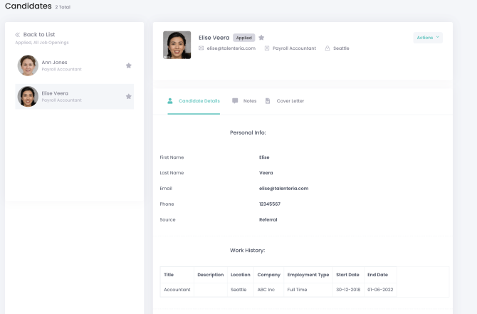Click the Description column header
This screenshot has width=477, height=314.
coord(211,275)
